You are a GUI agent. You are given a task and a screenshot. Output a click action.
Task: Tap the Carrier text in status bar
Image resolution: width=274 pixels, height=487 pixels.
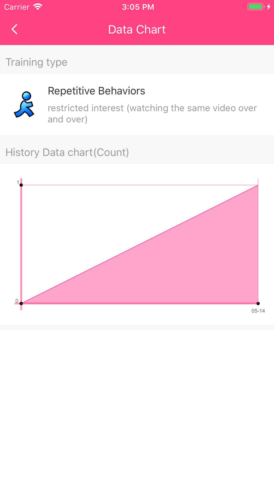[17, 7]
